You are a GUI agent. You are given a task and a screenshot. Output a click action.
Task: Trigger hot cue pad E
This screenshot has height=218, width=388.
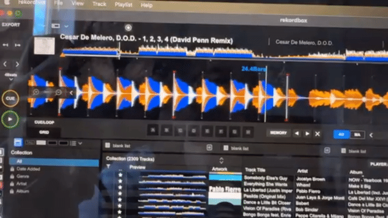[x=207, y=131]
